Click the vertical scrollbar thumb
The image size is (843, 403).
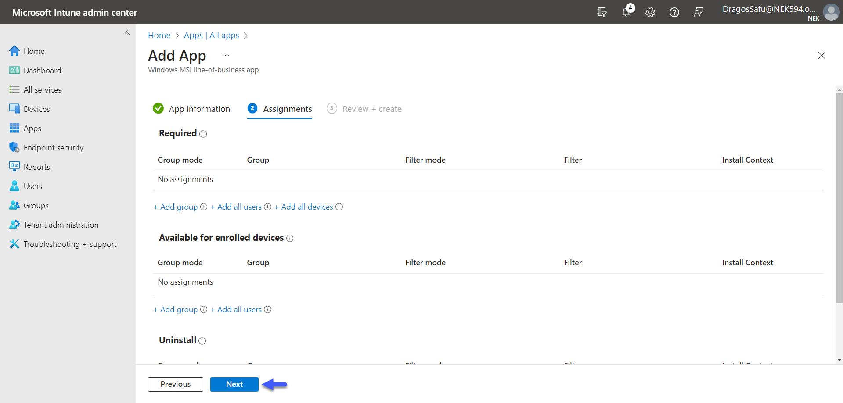tap(839, 197)
